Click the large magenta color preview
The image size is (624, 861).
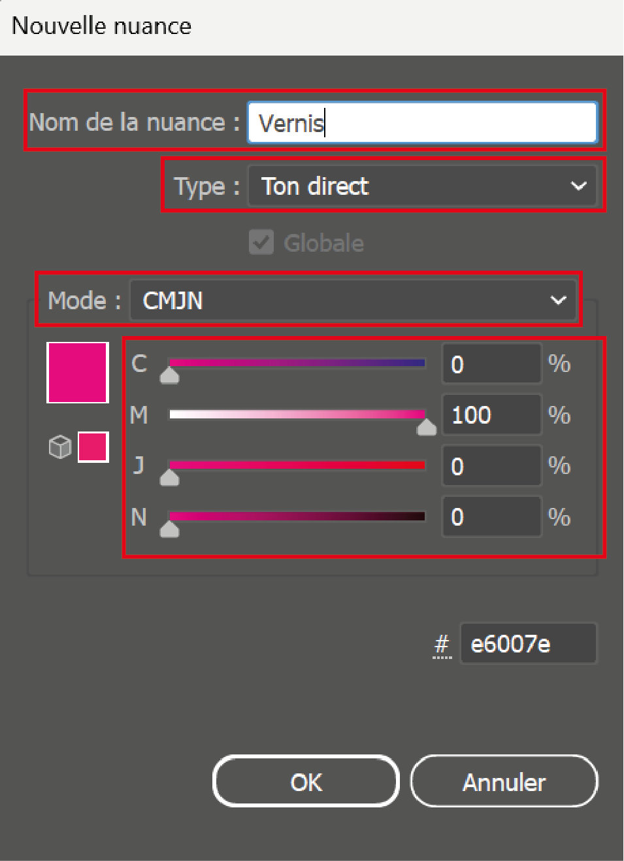tap(78, 373)
